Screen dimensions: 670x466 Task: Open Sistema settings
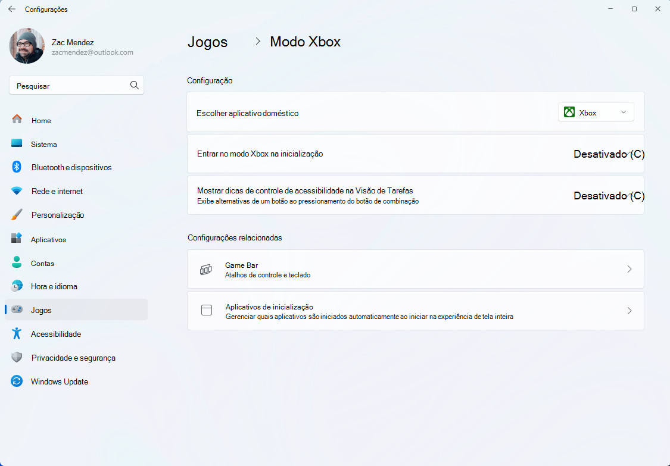(x=76, y=145)
